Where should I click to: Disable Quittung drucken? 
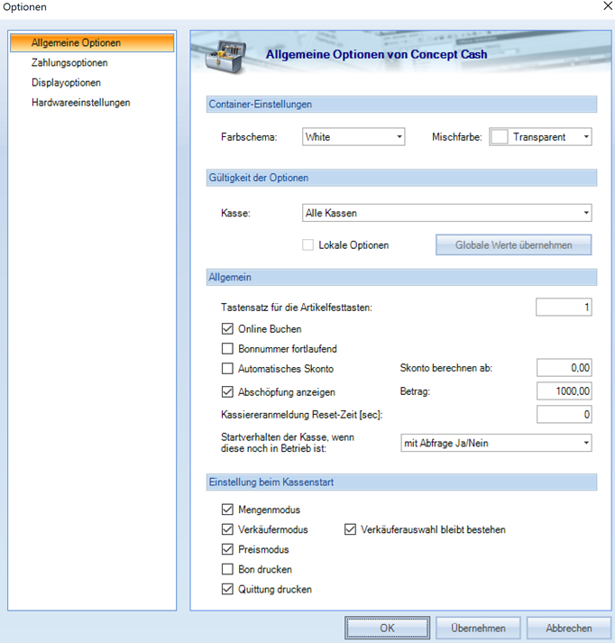pos(227,589)
